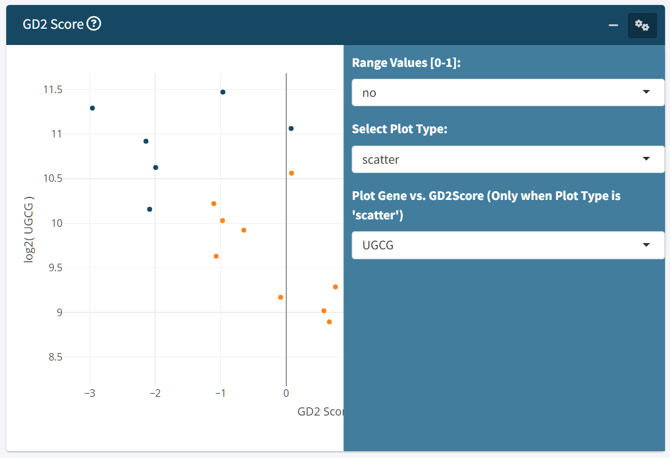This screenshot has height=458, width=670.
Task: Open the Range Values [0-1] dropdown
Action: click(507, 92)
